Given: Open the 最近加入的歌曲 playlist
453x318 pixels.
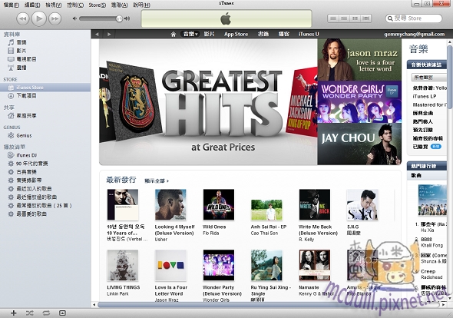Looking at the screenshot, I should click(x=34, y=189).
